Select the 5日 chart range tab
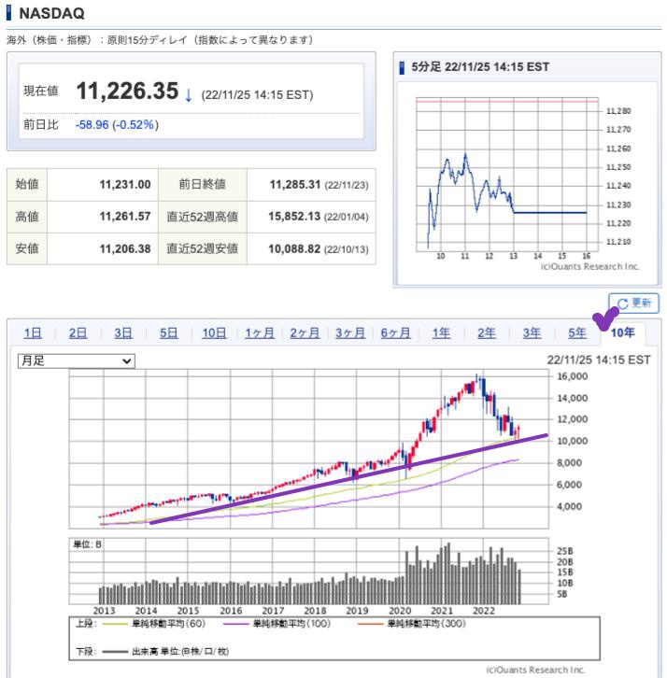Screen dimensions: 667x678 (169, 333)
